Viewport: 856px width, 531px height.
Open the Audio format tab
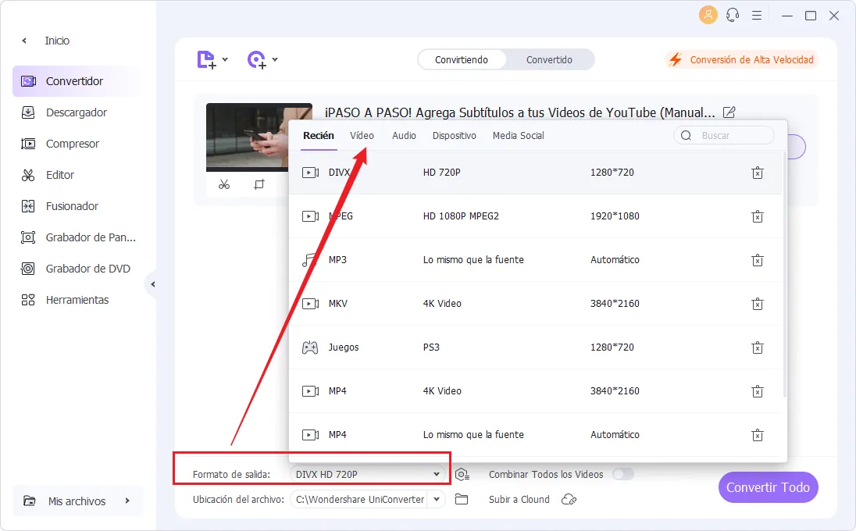pyautogui.click(x=404, y=135)
